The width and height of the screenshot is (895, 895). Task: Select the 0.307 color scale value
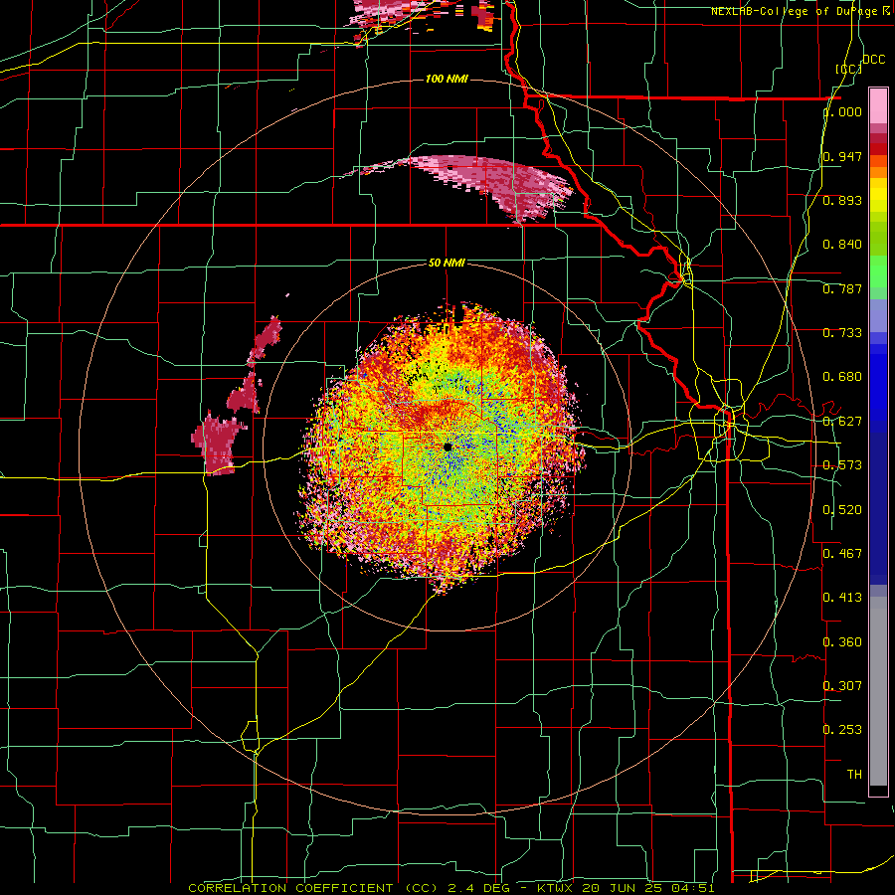[x=842, y=685]
